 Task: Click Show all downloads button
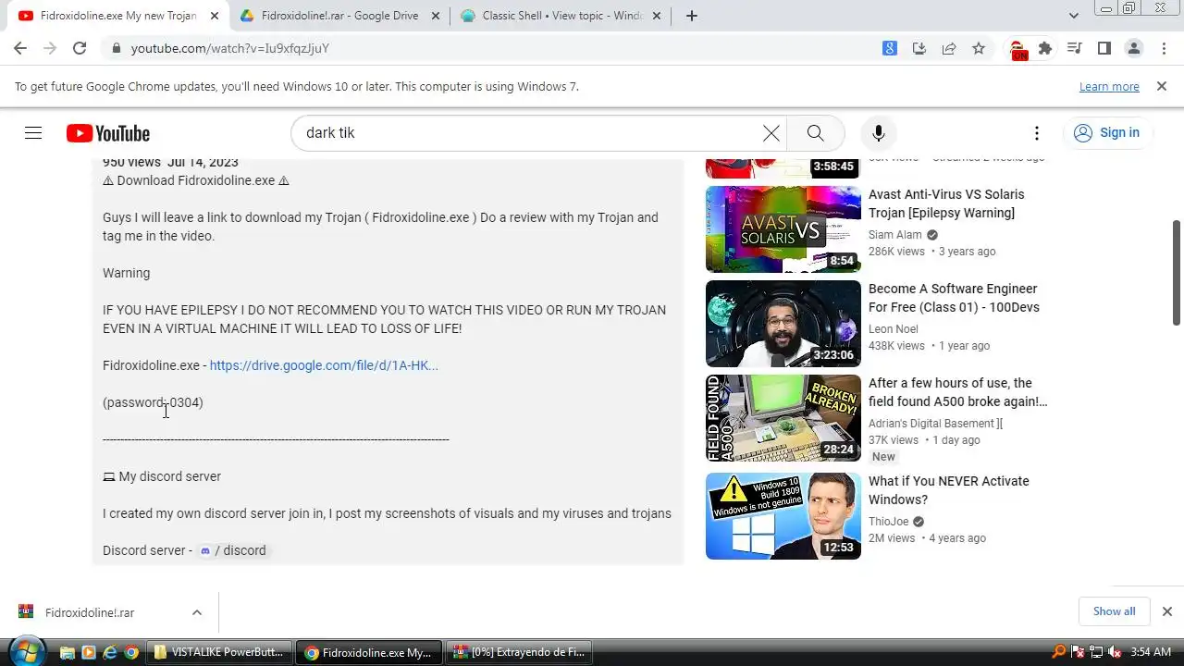pyautogui.click(x=1114, y=611)
